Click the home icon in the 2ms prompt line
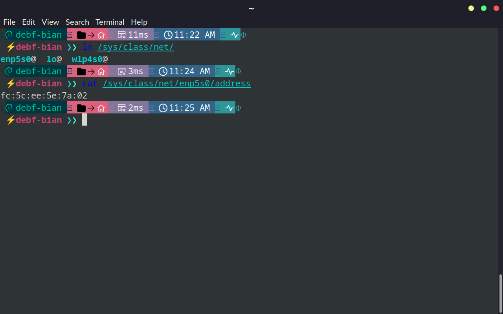Screen dimensions: 503x314 (x=101, y=108)
